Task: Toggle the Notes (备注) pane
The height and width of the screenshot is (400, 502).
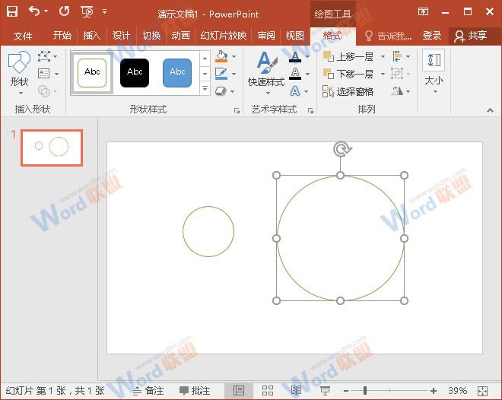Action: click(148, 390)
